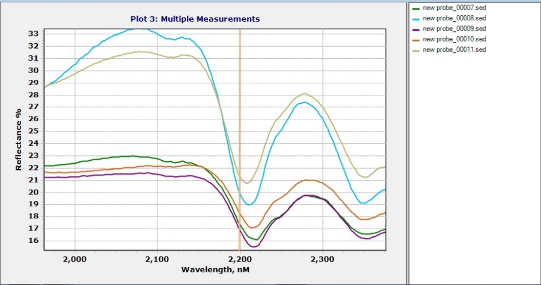The width and height of the screenshot is (541, 285).
Task: Highlight the new probe_00009.sed legend label
Action: (x=454, y=29)
